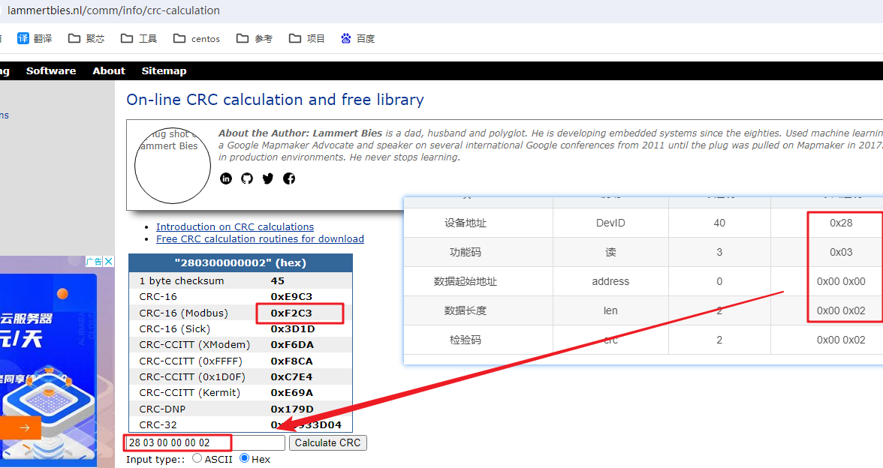Open the About menu item

click(109, 70)
